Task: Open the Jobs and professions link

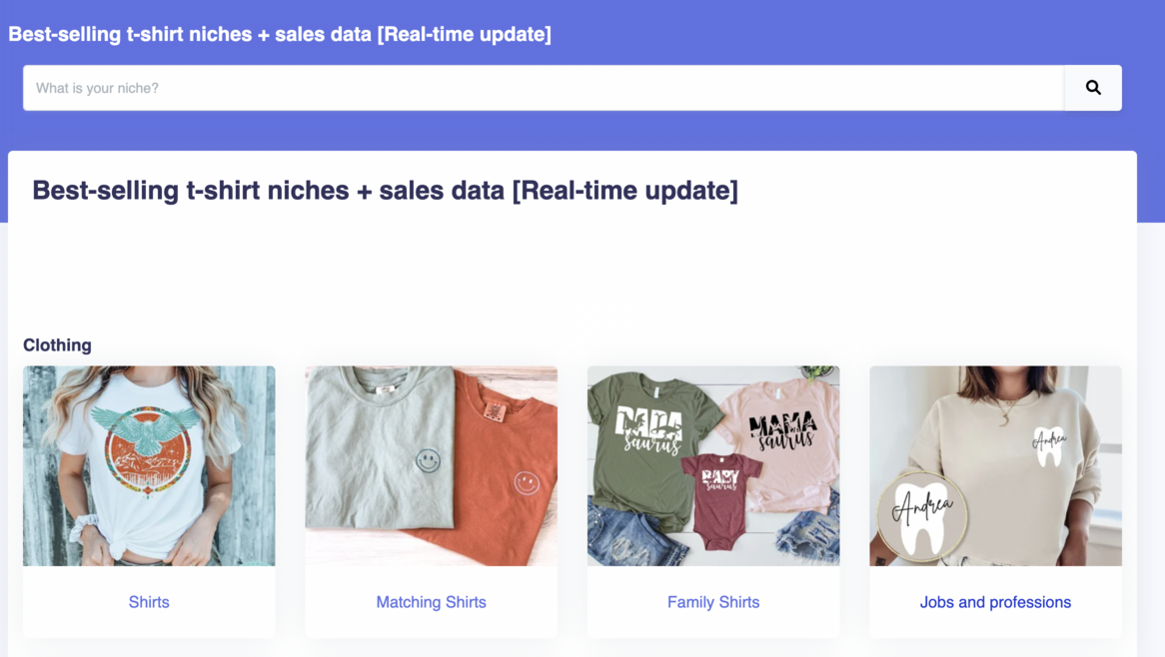Action: [x=995, y=602]
